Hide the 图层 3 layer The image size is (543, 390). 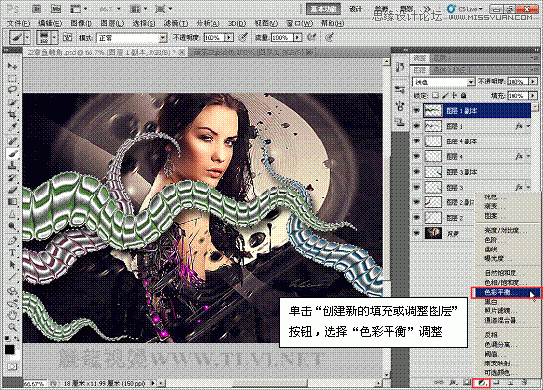(417, 187)
